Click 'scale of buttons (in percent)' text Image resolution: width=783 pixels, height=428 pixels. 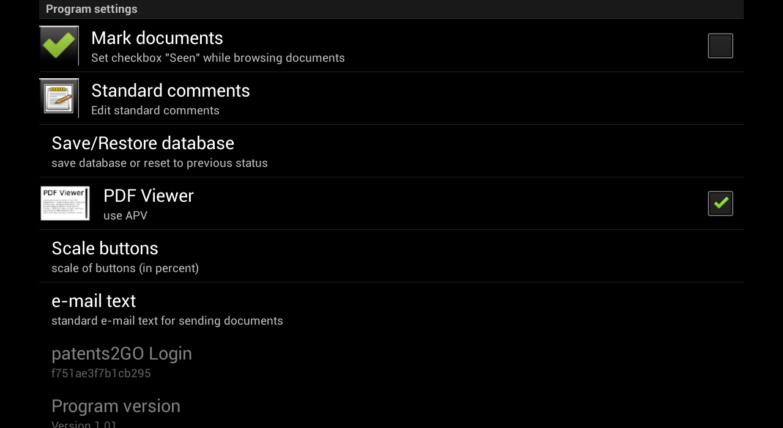[125, 268]
